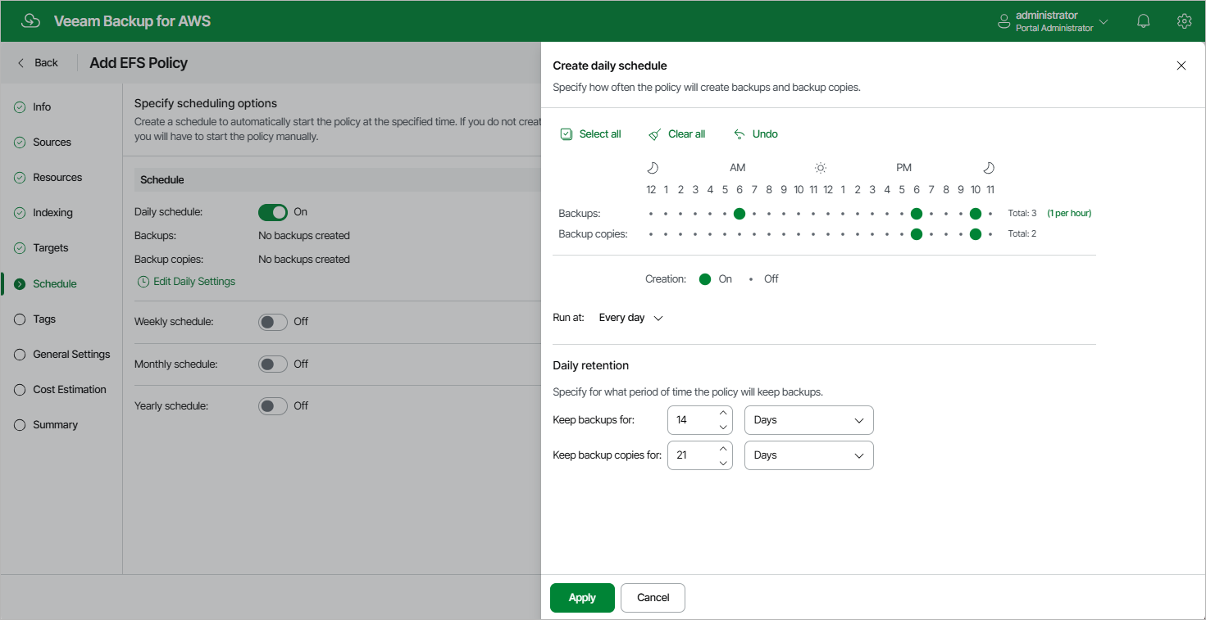Image resolution: width=1206 pixels, height=620 pixels.
Task: Click the Apply button
Action: [582, 598]
